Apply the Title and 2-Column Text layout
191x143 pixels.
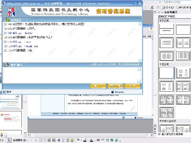tap(183, 42)
